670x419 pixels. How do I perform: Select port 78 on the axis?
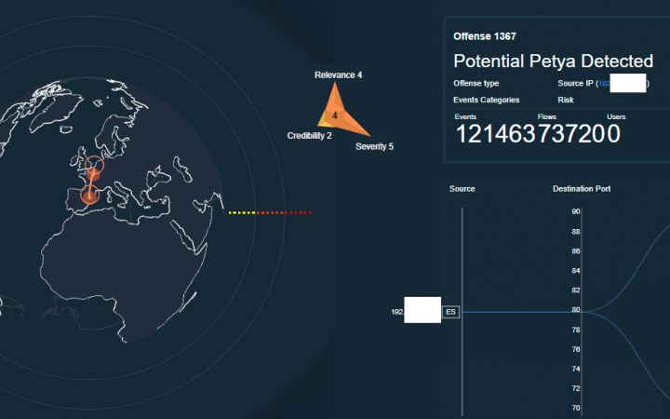[x=576, y=330]
